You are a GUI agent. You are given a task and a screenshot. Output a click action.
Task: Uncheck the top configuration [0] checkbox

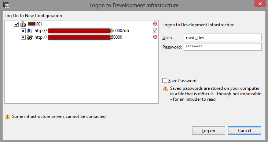click(x=16, y=24)
